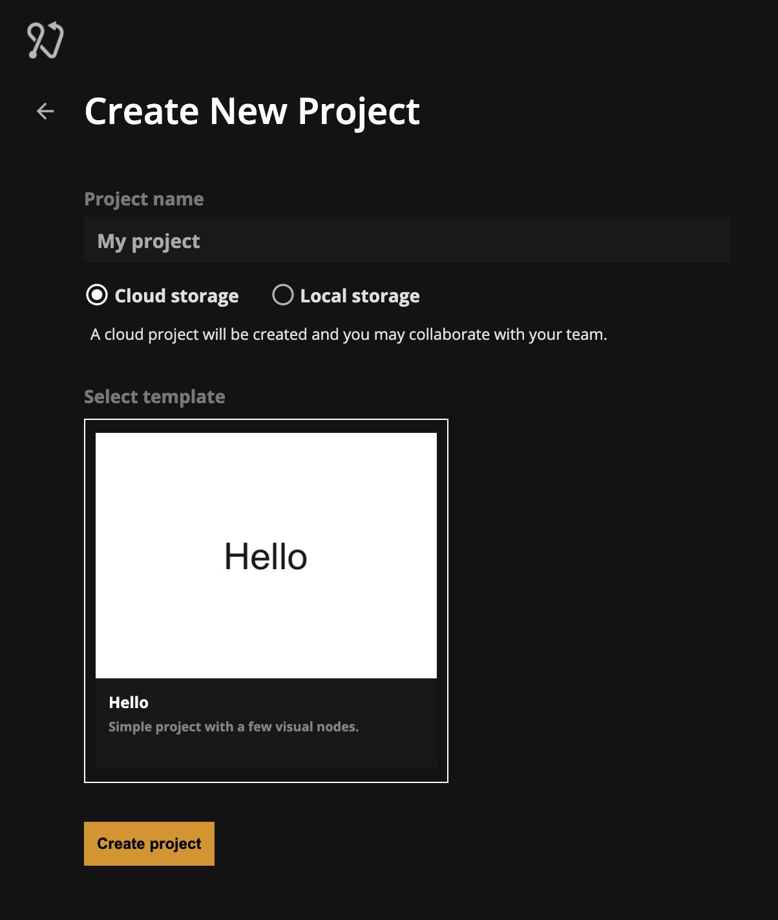This screenshot has width=778, height=920.
Task: Click the "Cloud storage" option label
Action: coord(176,296)
